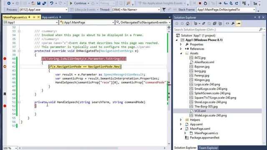Screen dimensions: 267x150
Task: Click the Save icon in the toolbar
Action: click(x=39, y=3)
